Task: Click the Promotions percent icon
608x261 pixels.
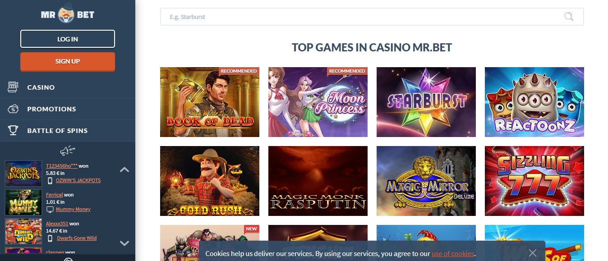Action: click(13, 109)
